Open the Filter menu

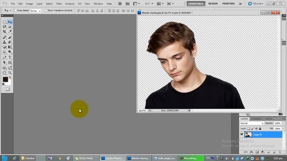[59, 4]
